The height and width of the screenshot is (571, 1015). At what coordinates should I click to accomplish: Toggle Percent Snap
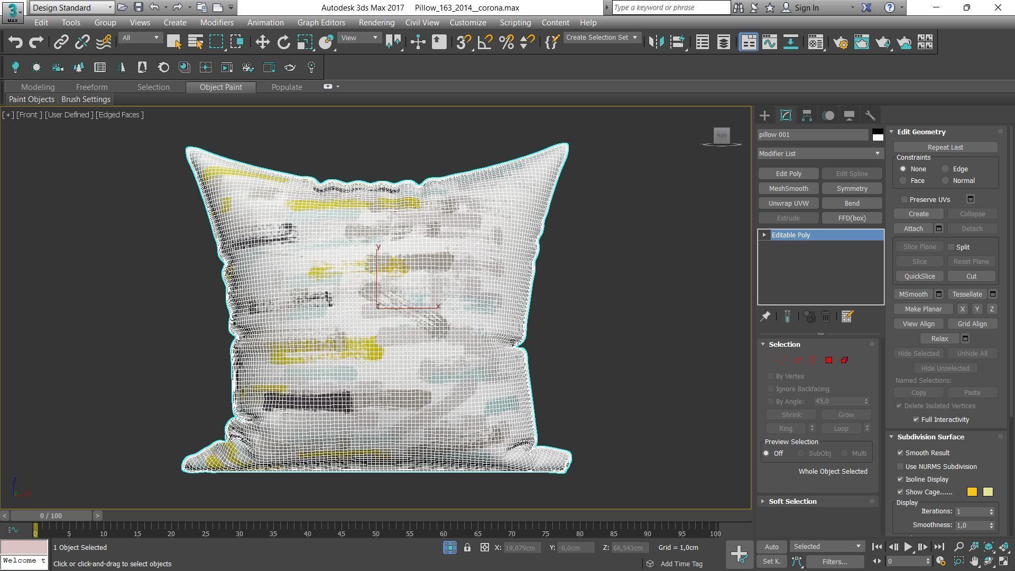coord(506,42)
